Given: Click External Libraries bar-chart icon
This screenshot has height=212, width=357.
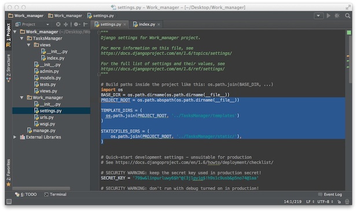Looking at the screenshot, I should tap(23, 137).
